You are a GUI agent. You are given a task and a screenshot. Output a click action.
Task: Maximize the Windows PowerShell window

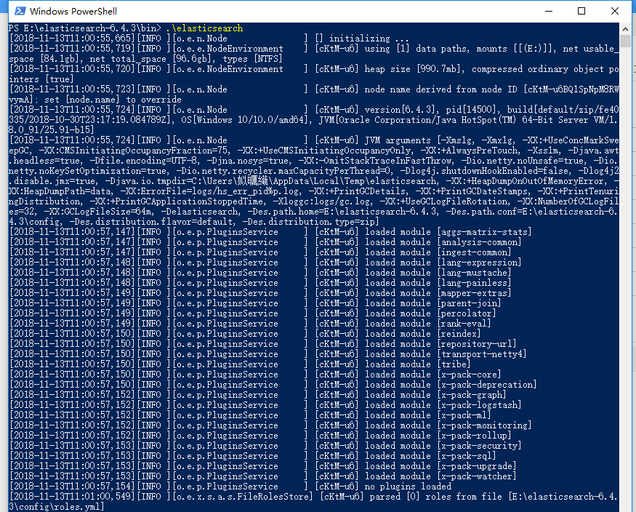(581, 11)
